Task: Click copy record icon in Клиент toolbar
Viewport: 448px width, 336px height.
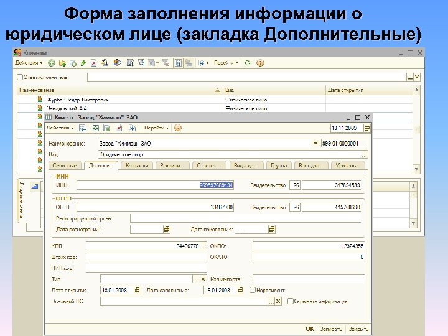Action: 106,128
